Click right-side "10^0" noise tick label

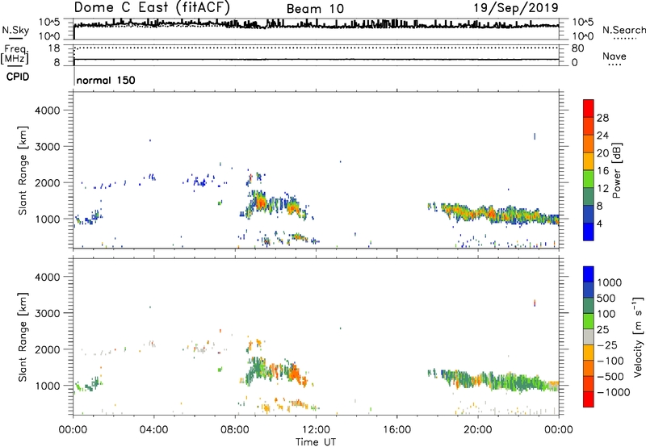pyautogui.click(x=582, y=36)
